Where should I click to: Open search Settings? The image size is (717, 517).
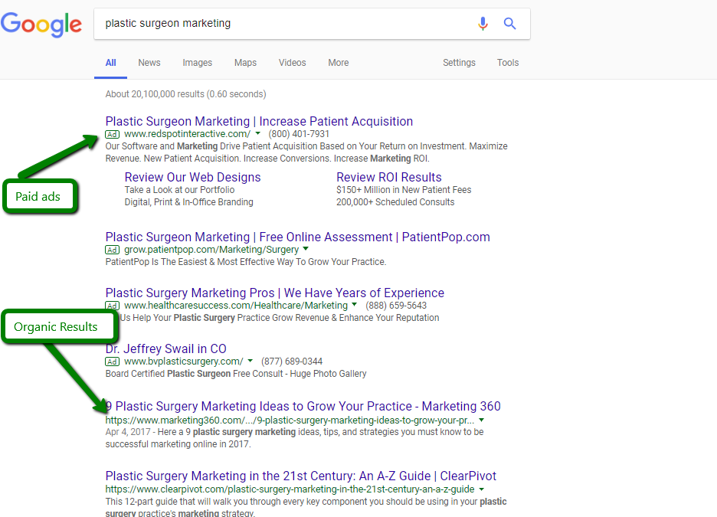point(459,63)
